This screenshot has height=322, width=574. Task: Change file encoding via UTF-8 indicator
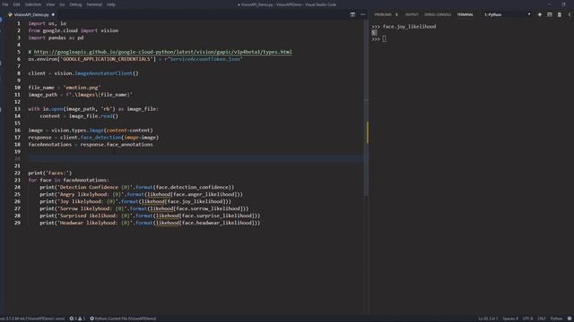pyautogui.click(x=527, y=318)
